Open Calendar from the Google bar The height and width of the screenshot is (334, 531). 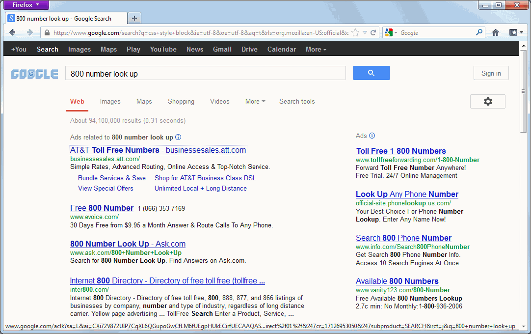coord(281,50)
